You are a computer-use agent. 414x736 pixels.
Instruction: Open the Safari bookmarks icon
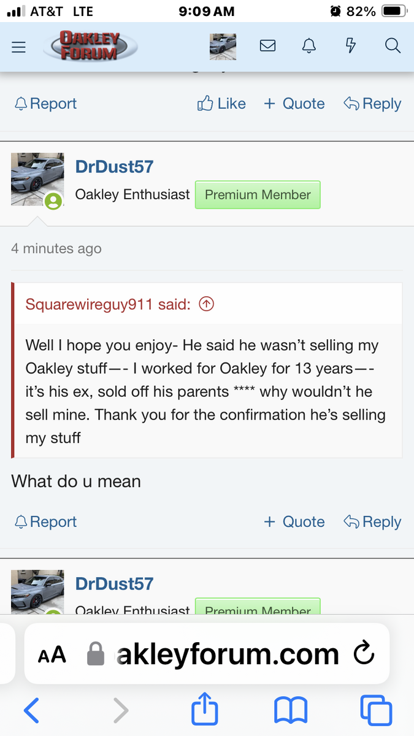pyautogui.click(x=291, y=711)
